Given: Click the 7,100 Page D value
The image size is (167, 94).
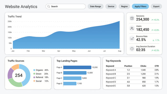Looking at the screenshot, I should pyautogui.click(x=79, y=84).
